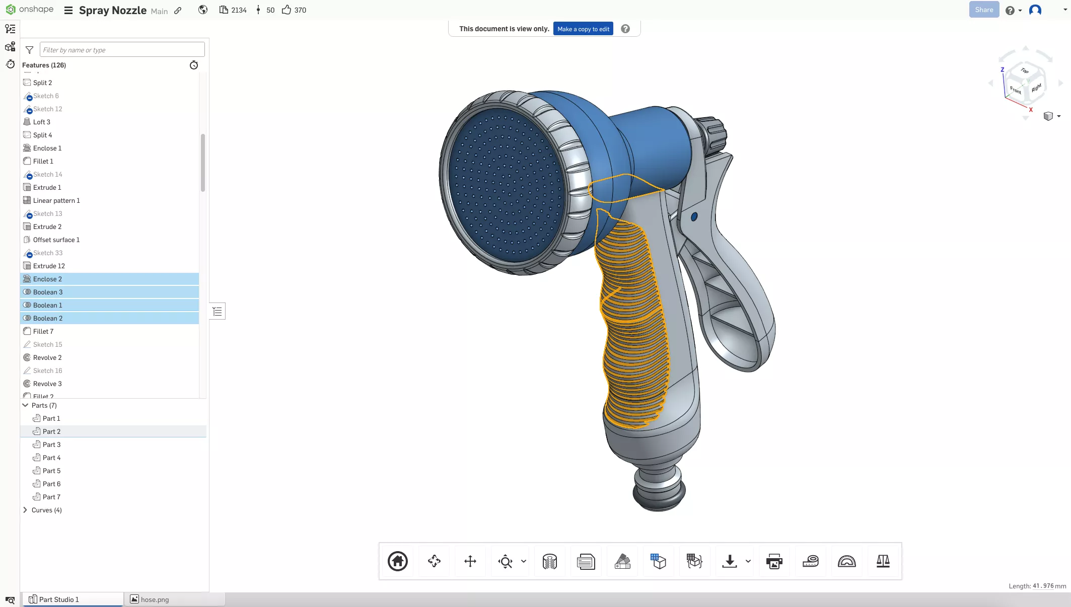Click the Print image icon
This screenshot has width=1071, height=607.
(x=774, y=561)
